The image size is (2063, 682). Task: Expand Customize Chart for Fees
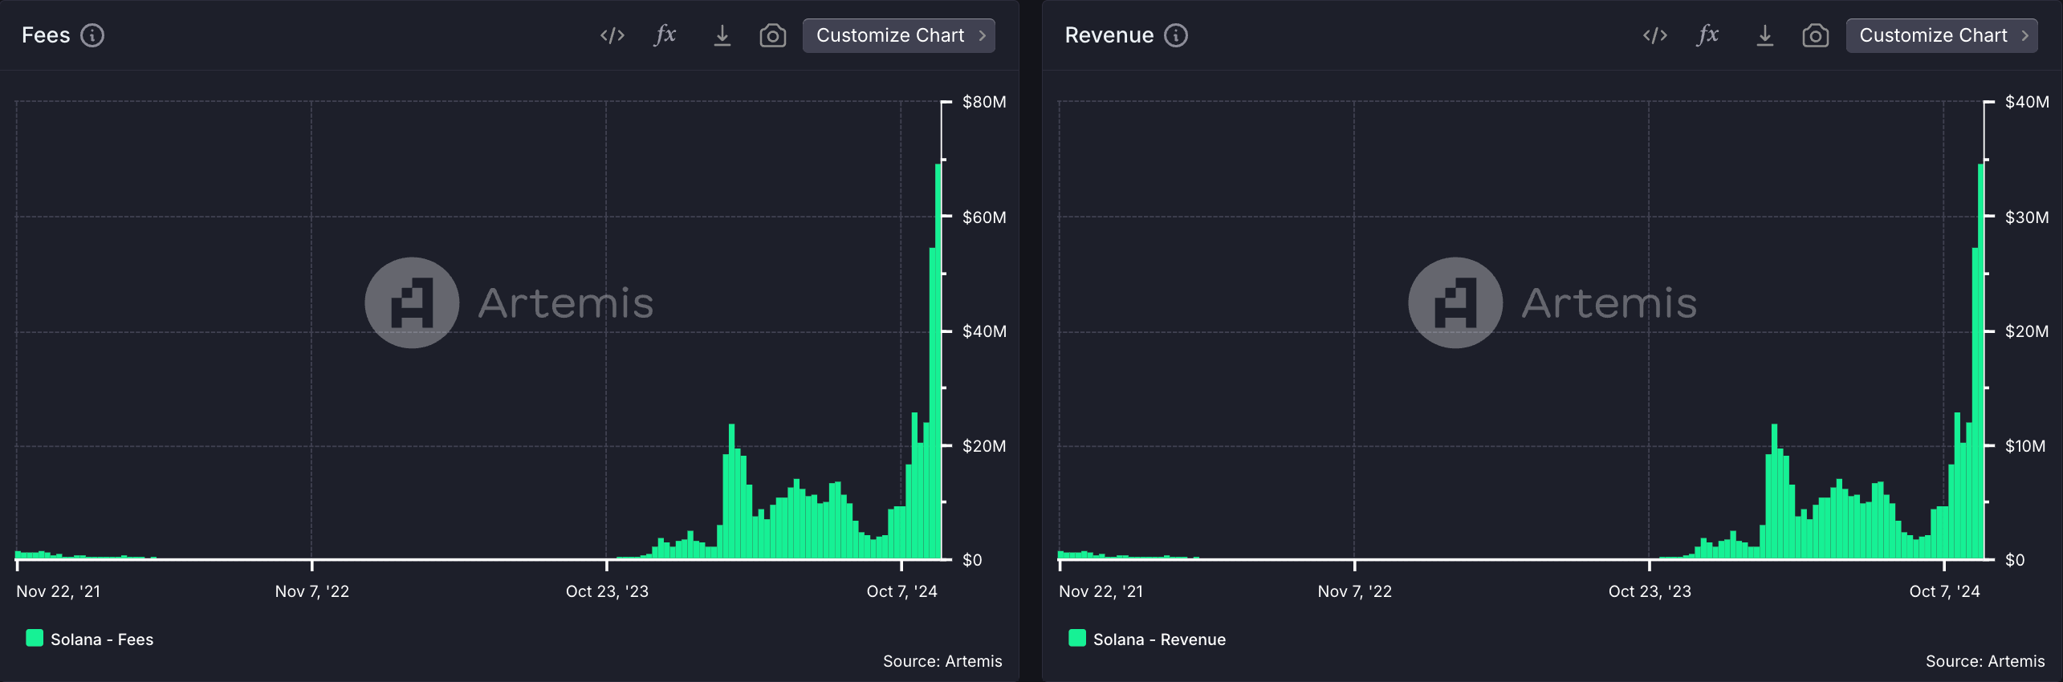[899, 35]
